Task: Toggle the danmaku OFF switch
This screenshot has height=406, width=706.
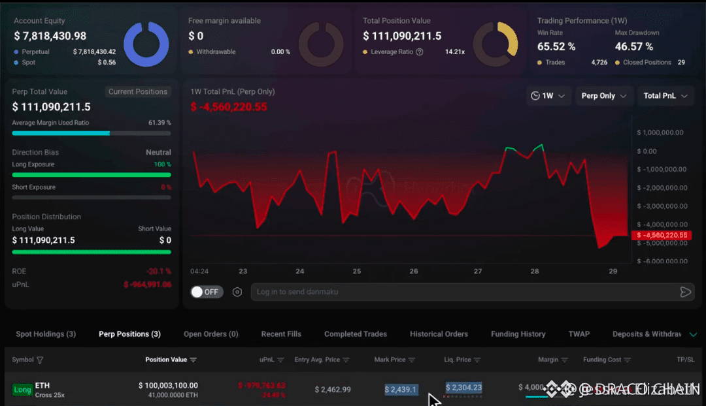Action: coord(207,292)
